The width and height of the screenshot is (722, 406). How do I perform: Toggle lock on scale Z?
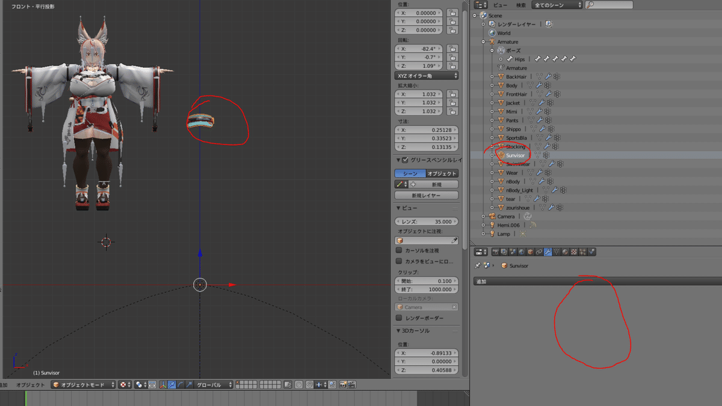click(452, 111)
